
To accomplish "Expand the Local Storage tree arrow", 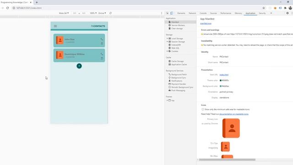I will click(167, 38).
